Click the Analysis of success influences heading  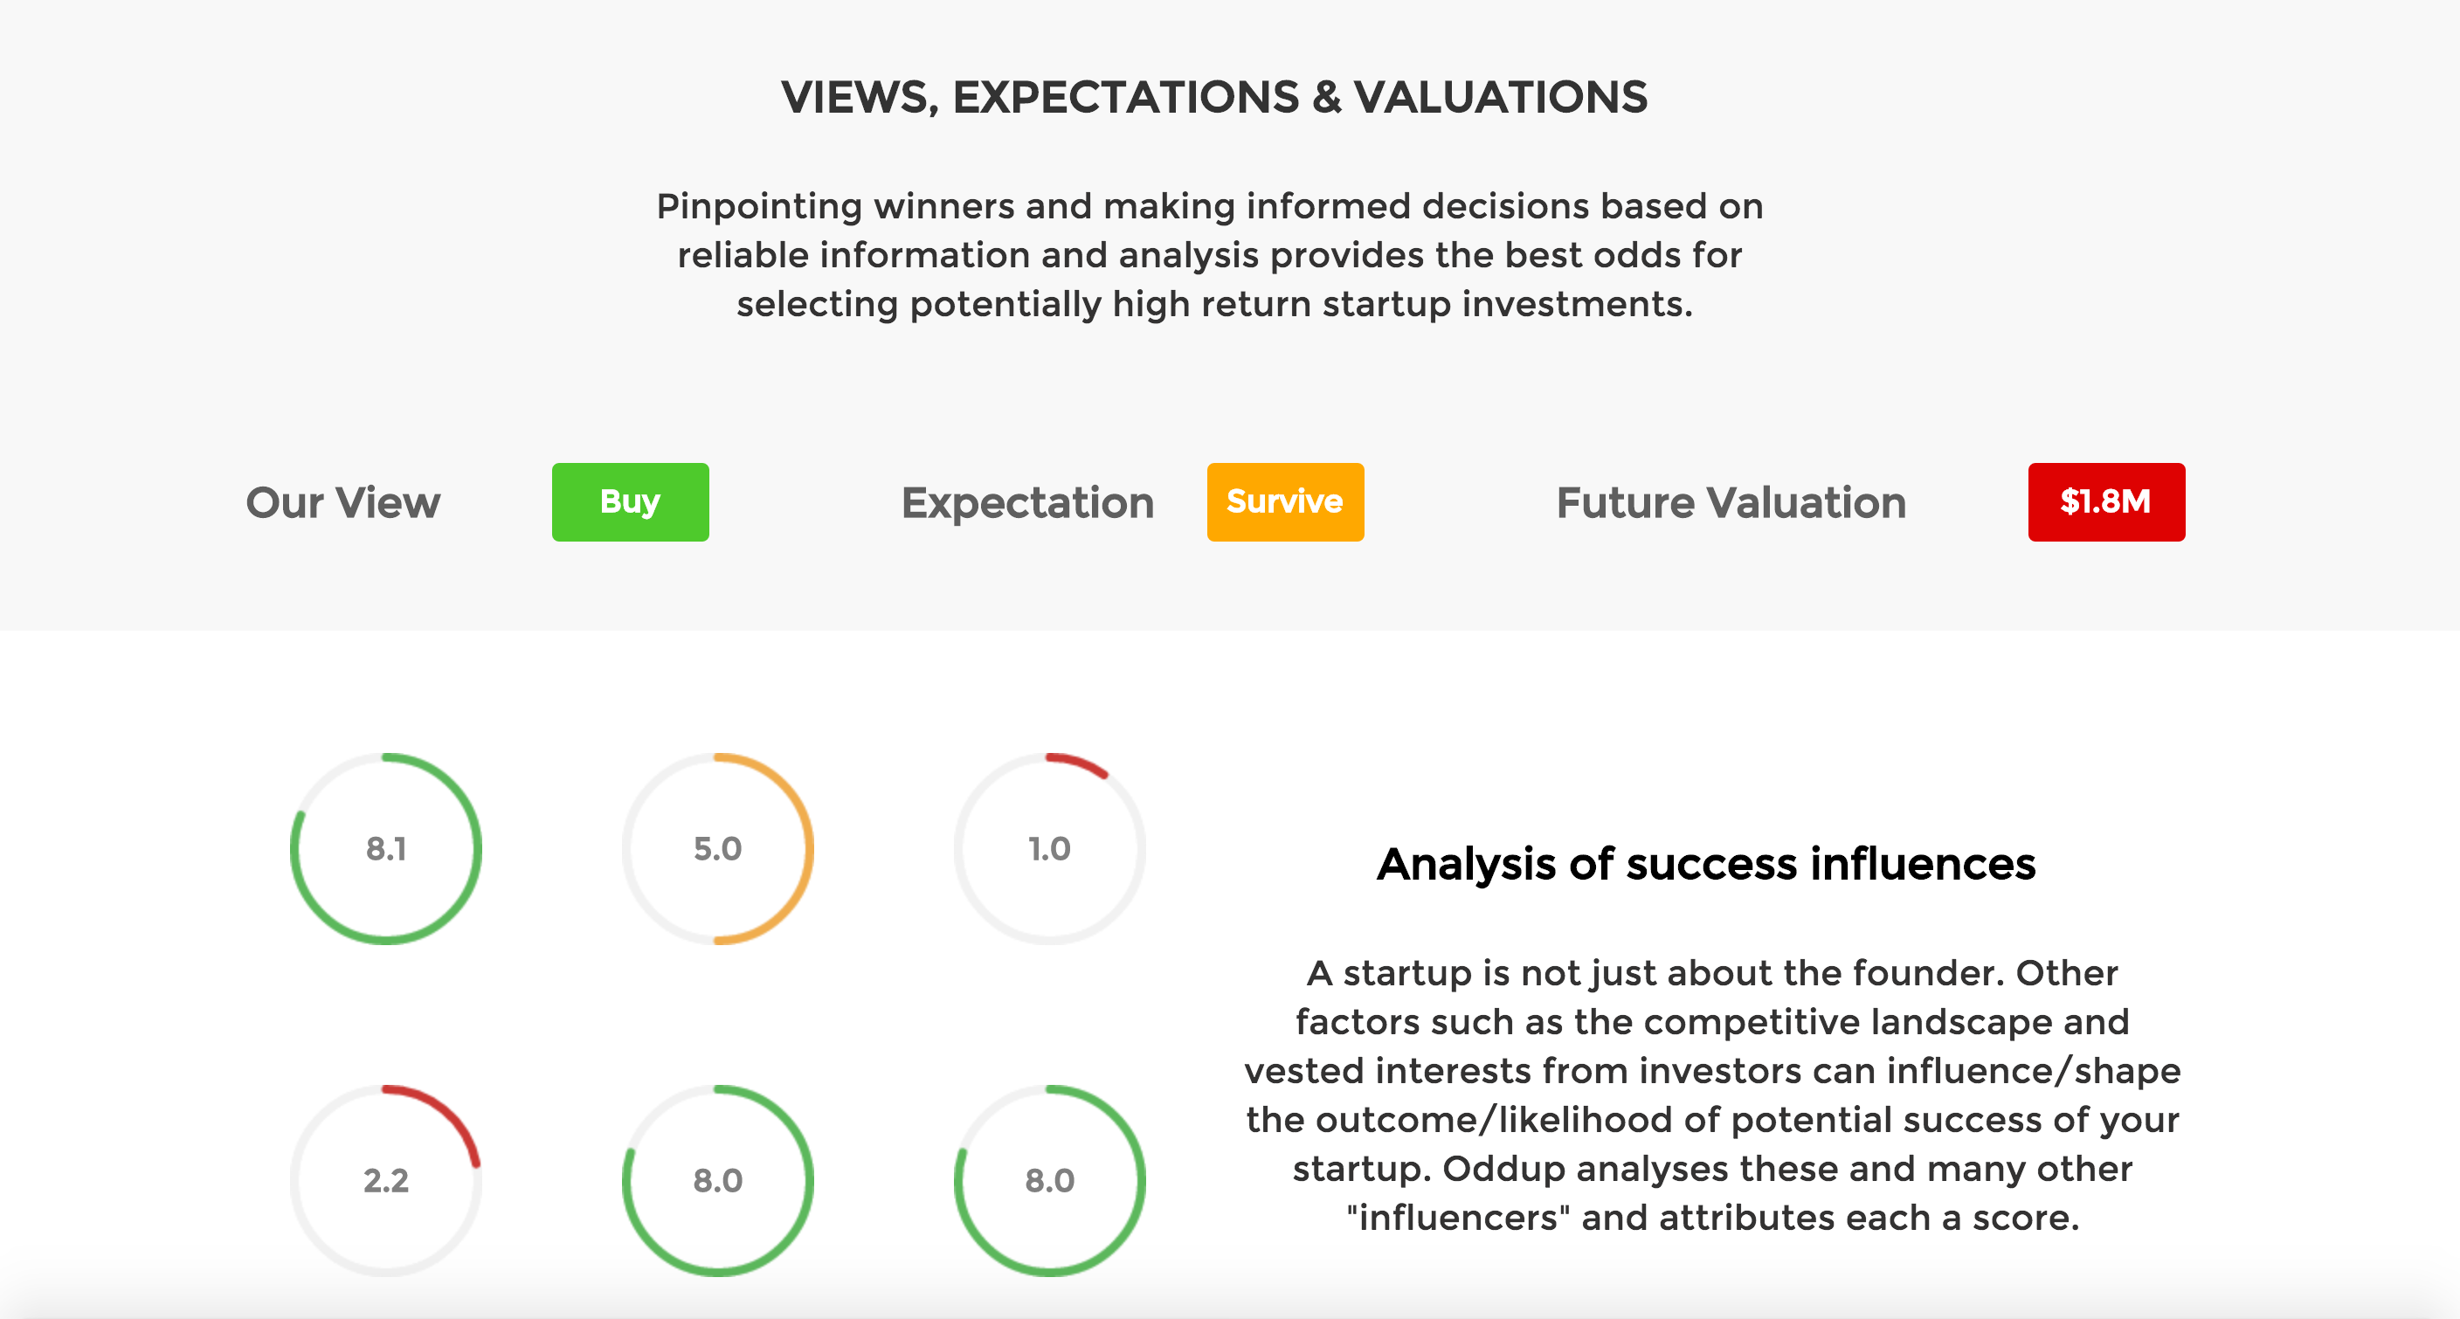point(1705,863)
